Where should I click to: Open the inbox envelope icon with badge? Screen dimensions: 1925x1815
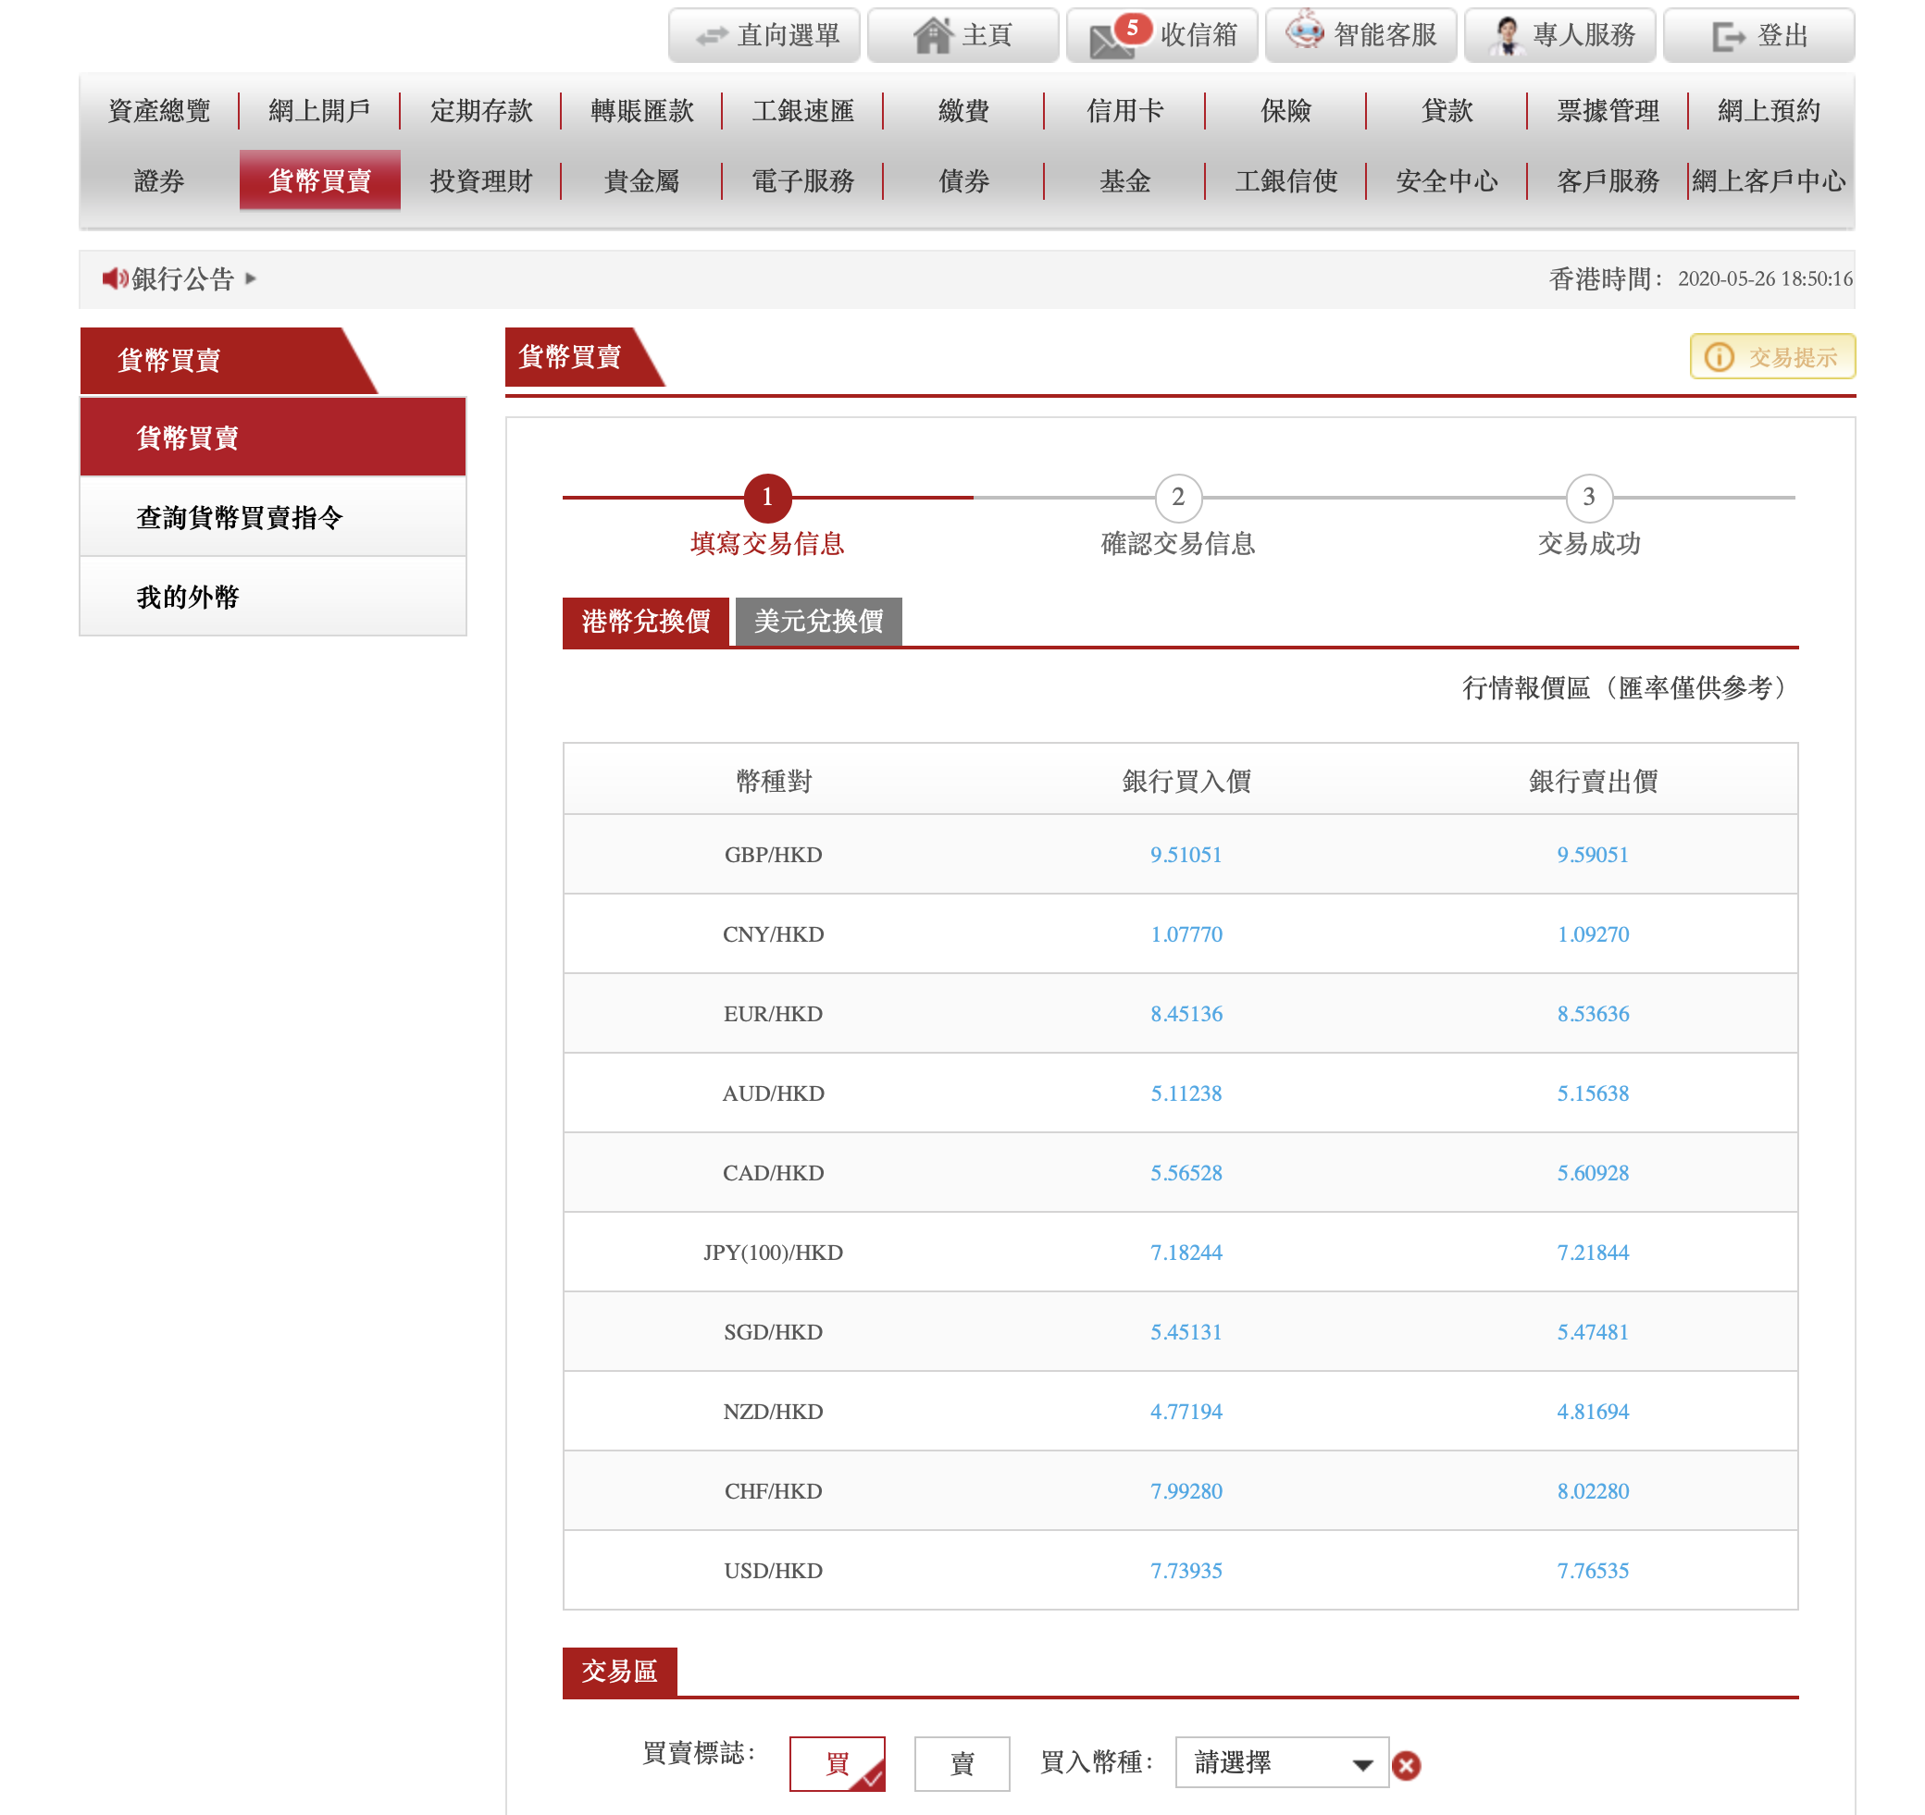(1113, 38)
